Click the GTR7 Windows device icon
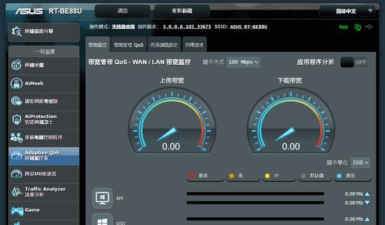385x225 pixels. (x=102, y=220)
